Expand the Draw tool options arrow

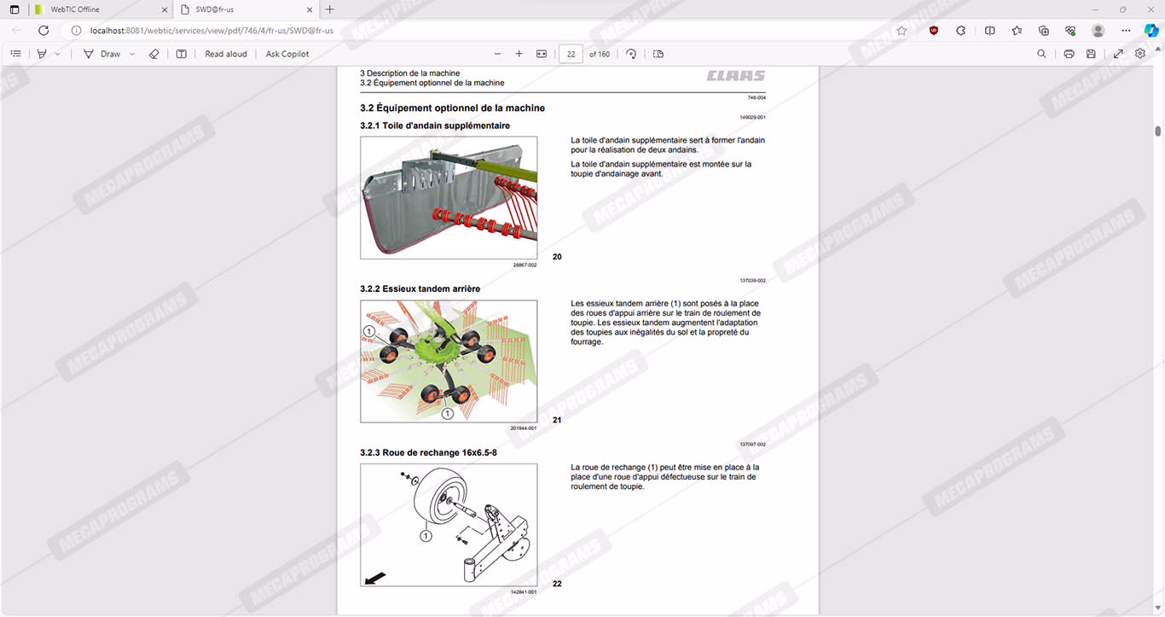132,54
